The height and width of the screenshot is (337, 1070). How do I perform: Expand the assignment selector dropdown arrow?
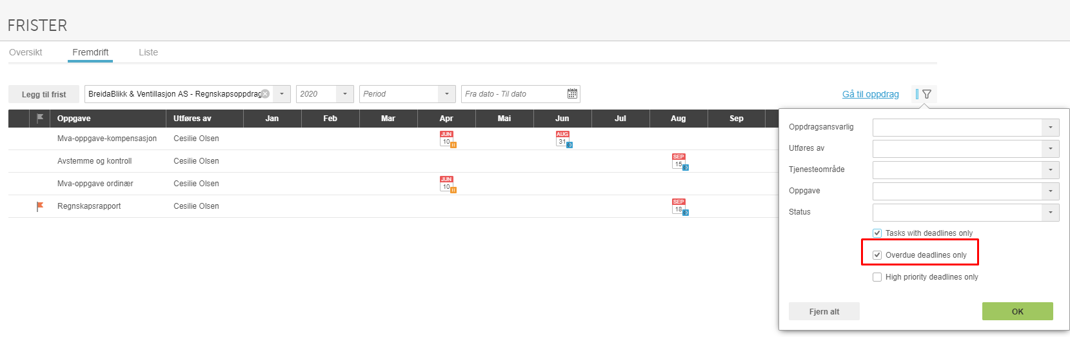(x=282, y=94)
